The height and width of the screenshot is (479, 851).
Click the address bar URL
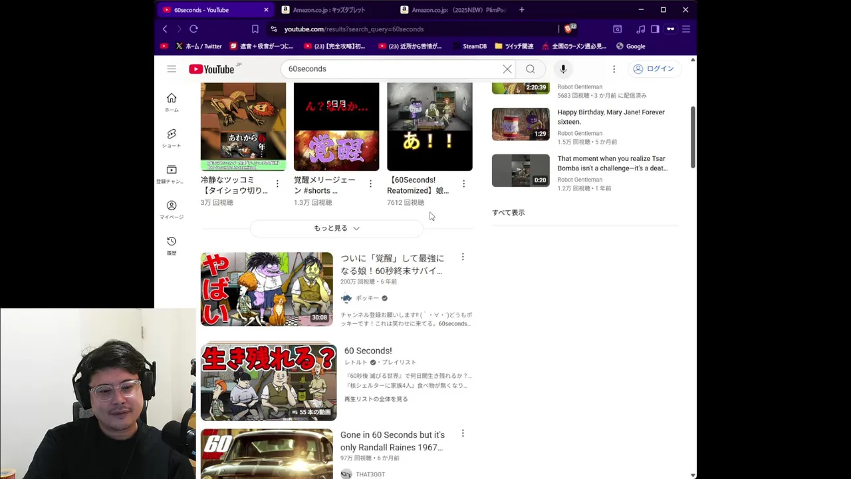pyautogui.click(x=354, y=29)
